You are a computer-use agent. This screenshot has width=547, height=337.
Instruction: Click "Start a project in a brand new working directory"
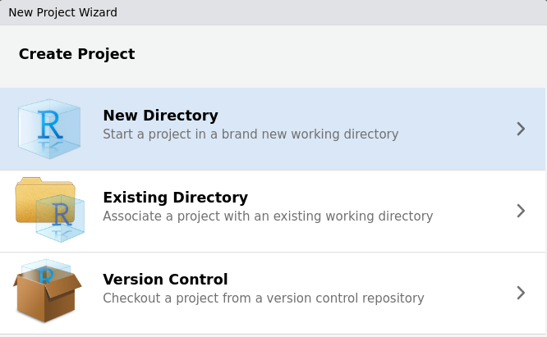click(x=251, y=134)
